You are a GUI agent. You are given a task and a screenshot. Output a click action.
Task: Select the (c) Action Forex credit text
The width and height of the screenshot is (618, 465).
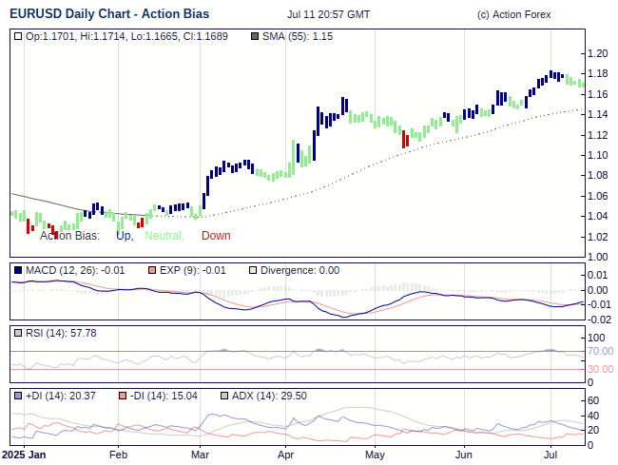(513, 14)
